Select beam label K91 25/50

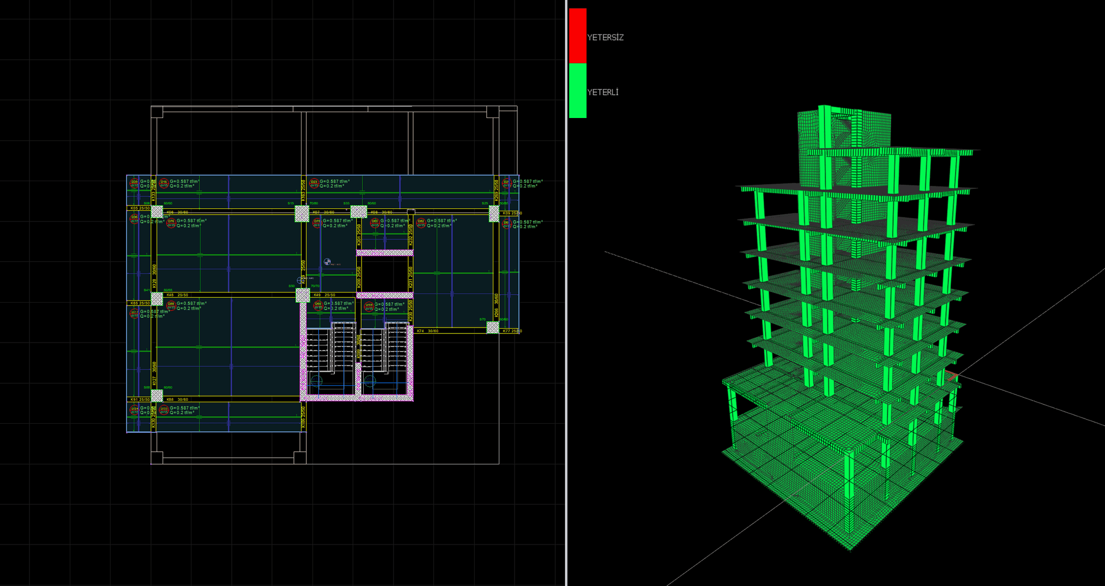click(x=140, y=399)
